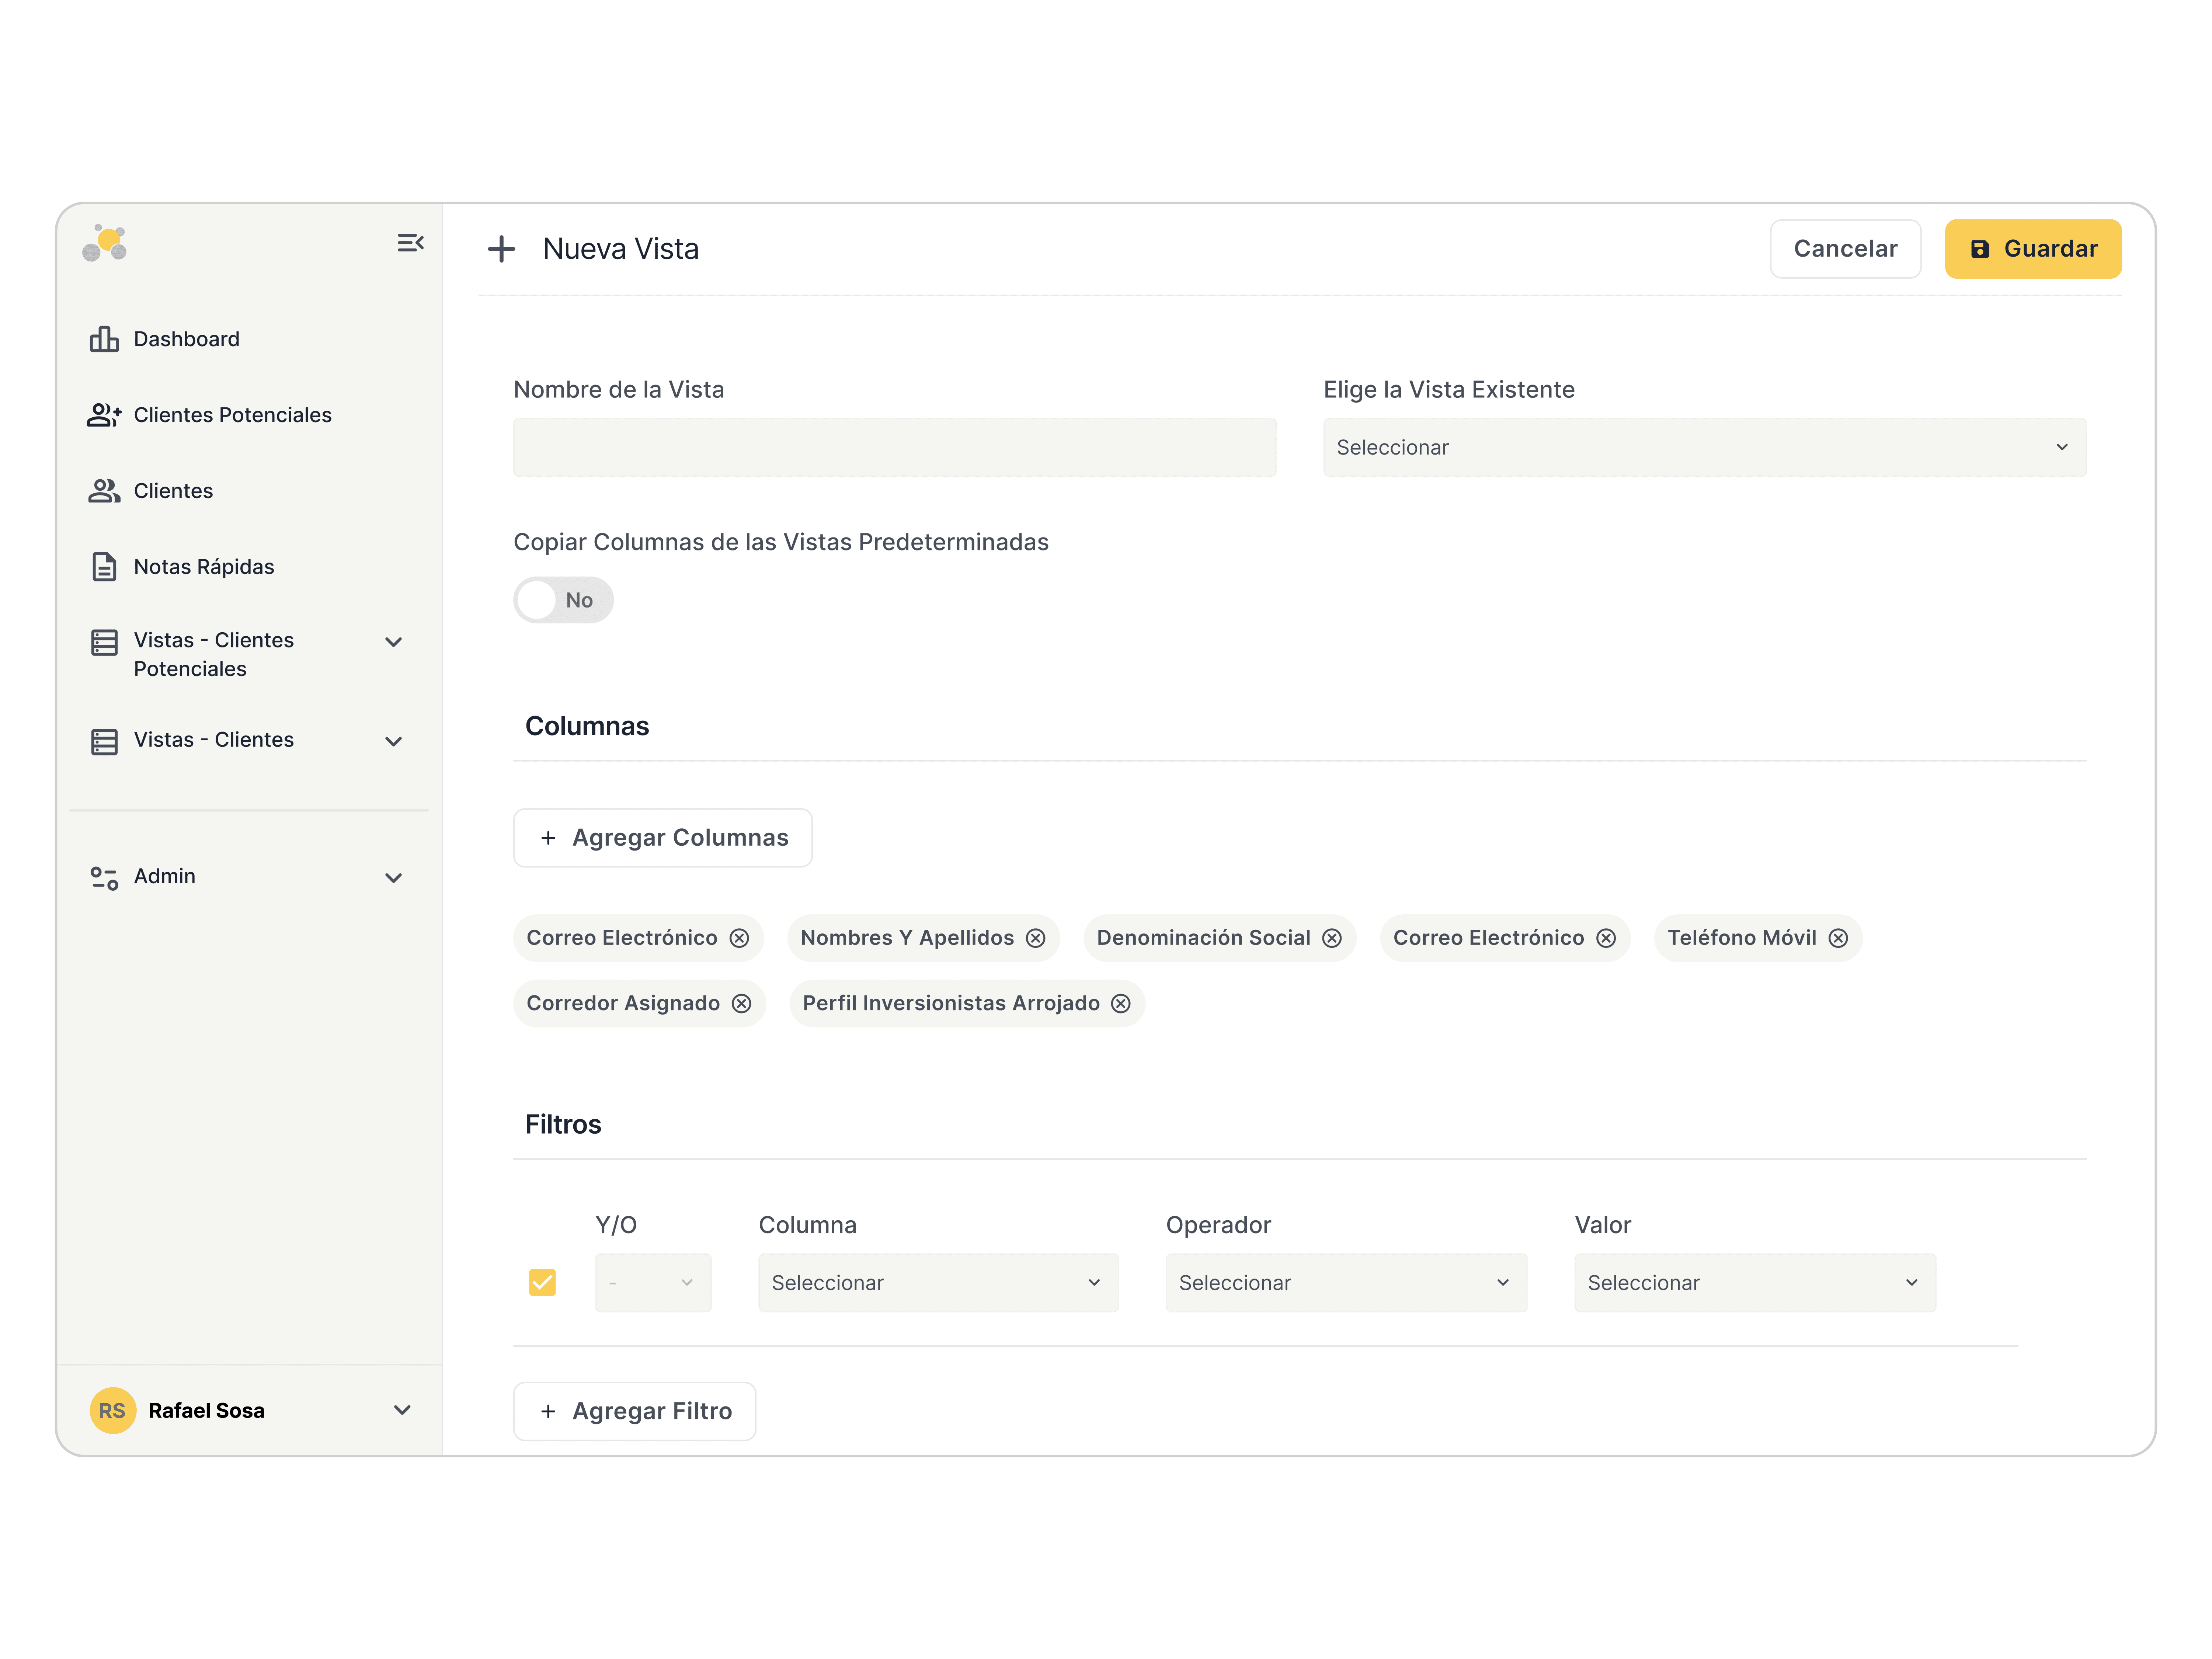Open the Rafael Sosa user menu chevron
The height and width of the screenshot is (1659, 2212).
[x=402, y=1411]
